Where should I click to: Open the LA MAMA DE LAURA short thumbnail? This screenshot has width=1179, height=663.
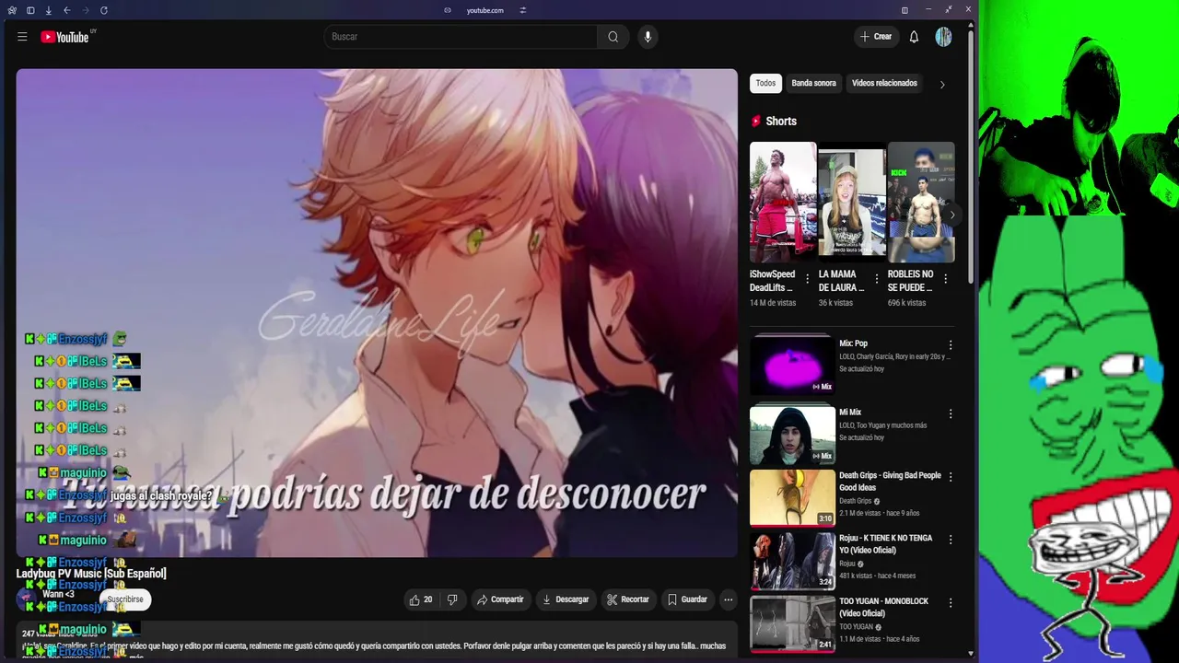pos(852,202)
